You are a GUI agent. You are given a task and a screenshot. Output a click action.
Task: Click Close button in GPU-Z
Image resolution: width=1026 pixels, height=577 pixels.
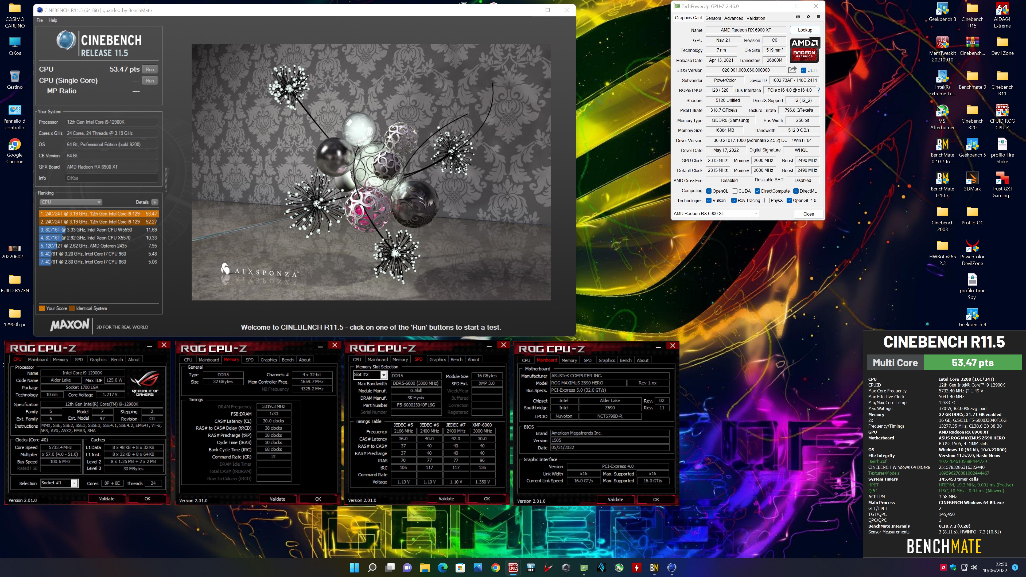[809, 214]
